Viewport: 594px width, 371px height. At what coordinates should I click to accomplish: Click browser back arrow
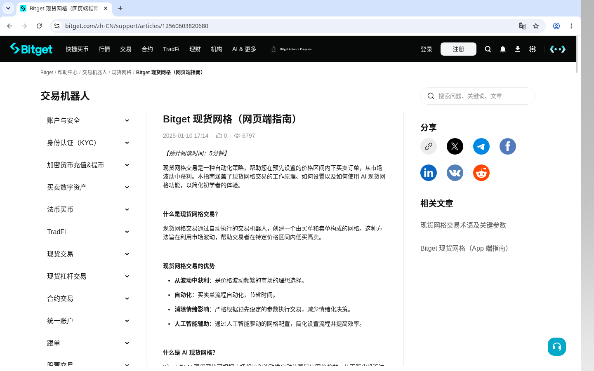coord(9,26)
